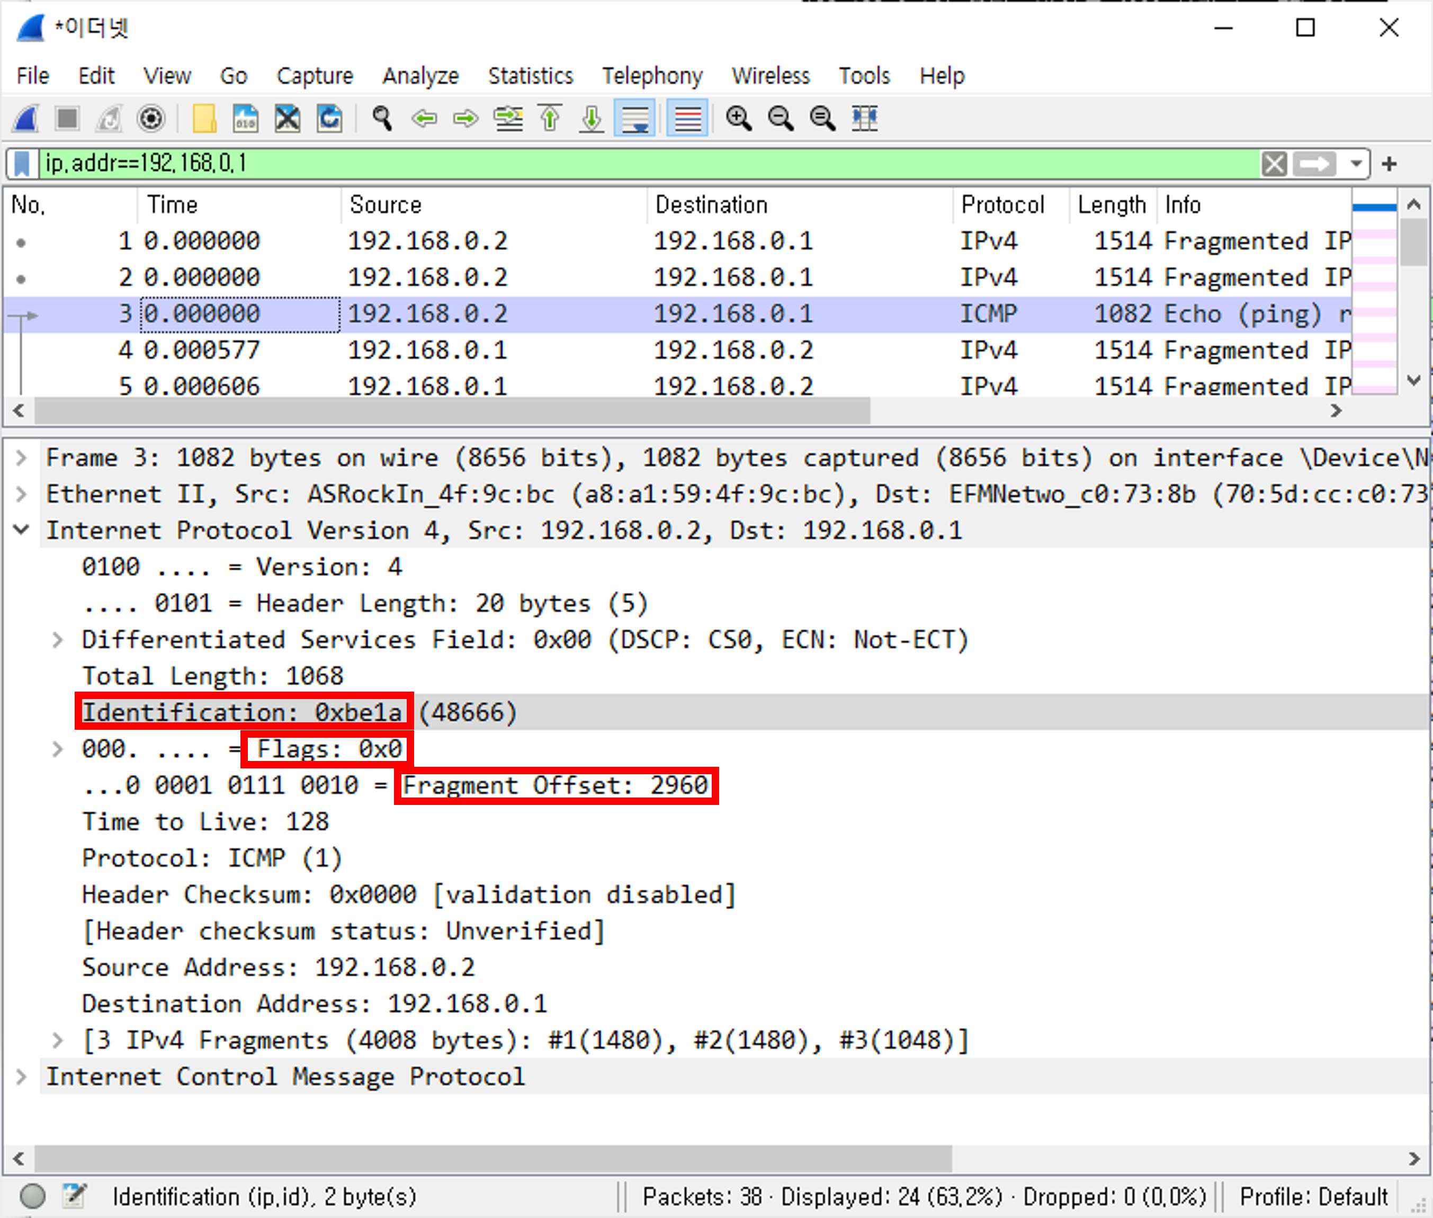The width and height of the screenshot is (1433, 1218).
Task: Collapse the Internet Protocol Version 4 section
Action: [21, 530]
